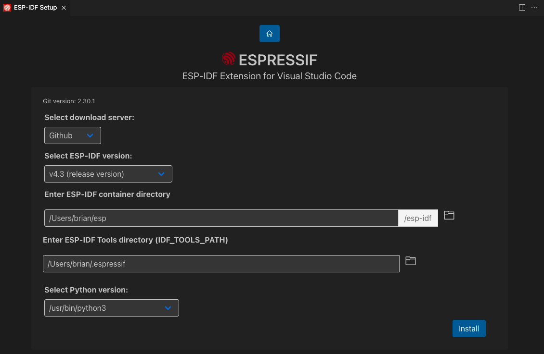Click the home navigation icon
This screenshot has height=354, width=544.
(269, 34)
